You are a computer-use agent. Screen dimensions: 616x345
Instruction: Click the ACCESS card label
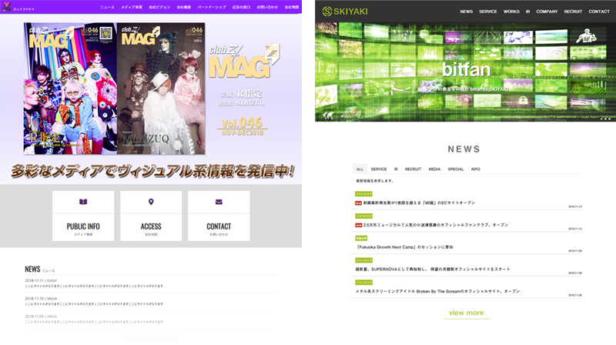151,226
